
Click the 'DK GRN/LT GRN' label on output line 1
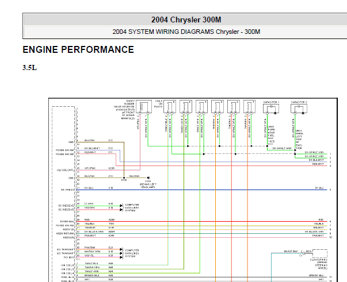coord(314,152)
